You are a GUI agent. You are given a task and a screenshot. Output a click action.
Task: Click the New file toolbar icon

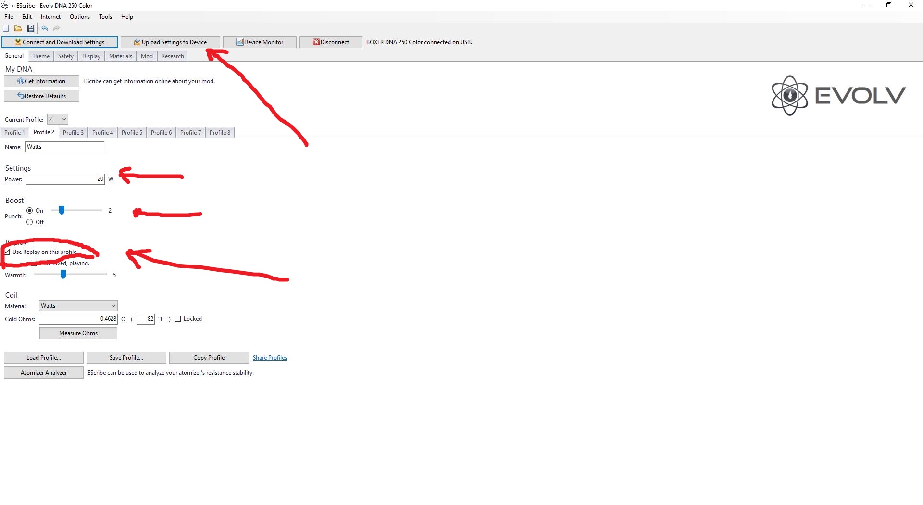[6, 28]
